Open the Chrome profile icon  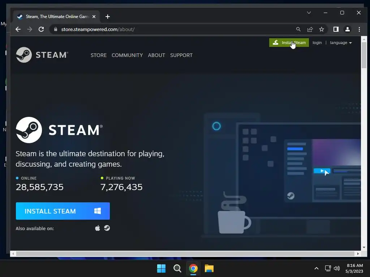347,29
